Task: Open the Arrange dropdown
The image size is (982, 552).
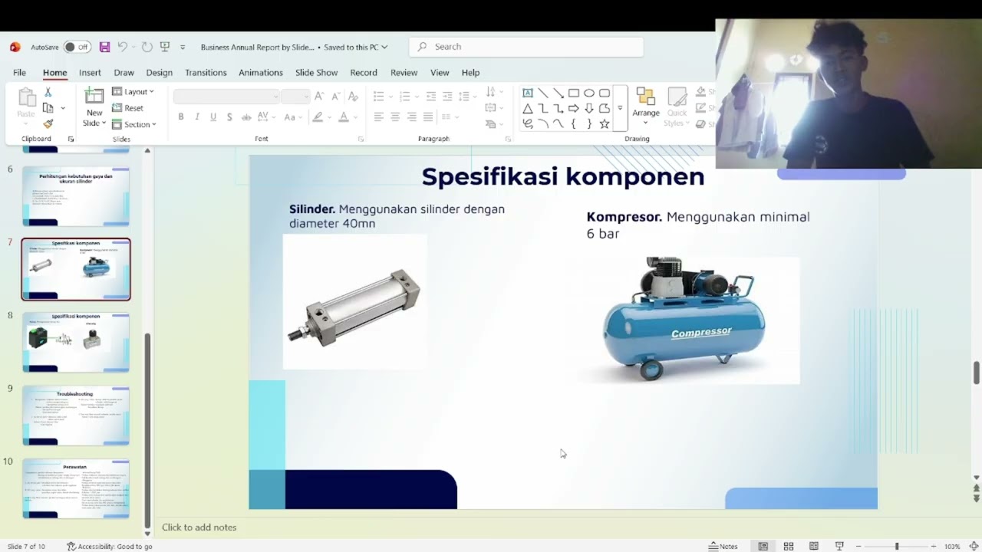Action: click(646, 107)
